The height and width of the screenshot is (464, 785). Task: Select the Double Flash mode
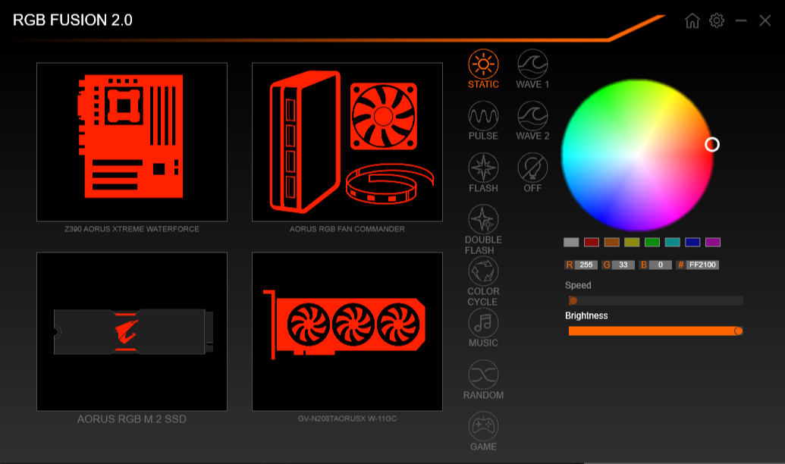pyautogui.click(x=483, y=227)
